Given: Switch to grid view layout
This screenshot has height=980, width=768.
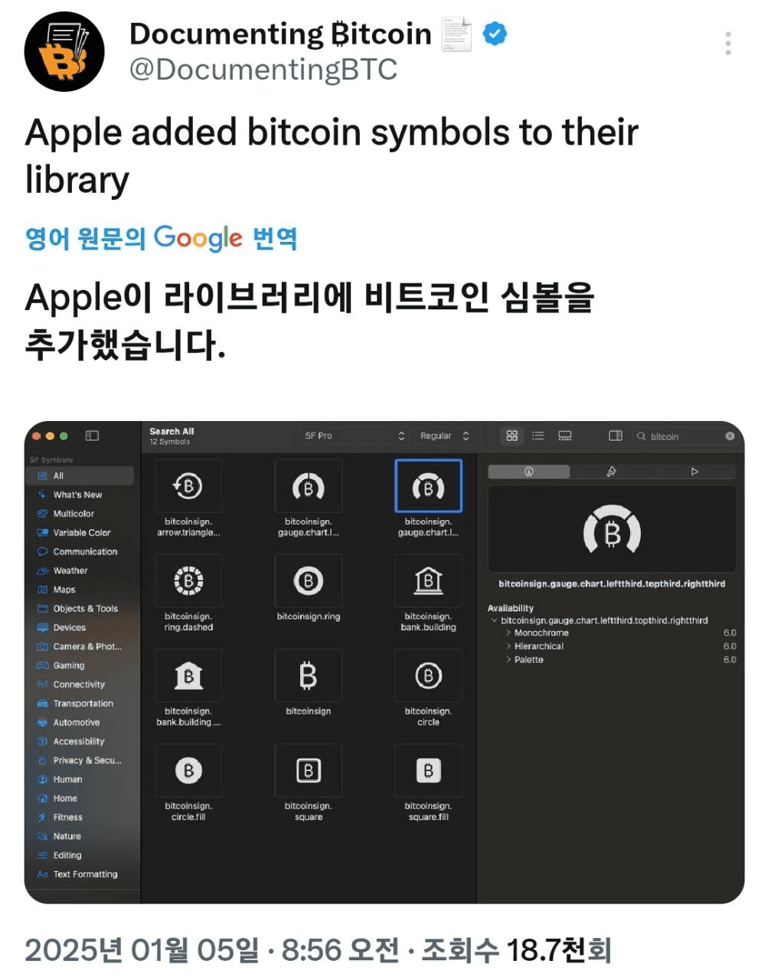Looking at the screenshot, I should coord(512,436).
